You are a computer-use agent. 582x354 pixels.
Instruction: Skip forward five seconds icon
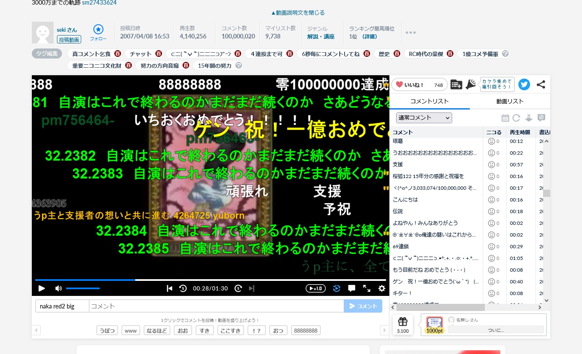coord(238,288)
